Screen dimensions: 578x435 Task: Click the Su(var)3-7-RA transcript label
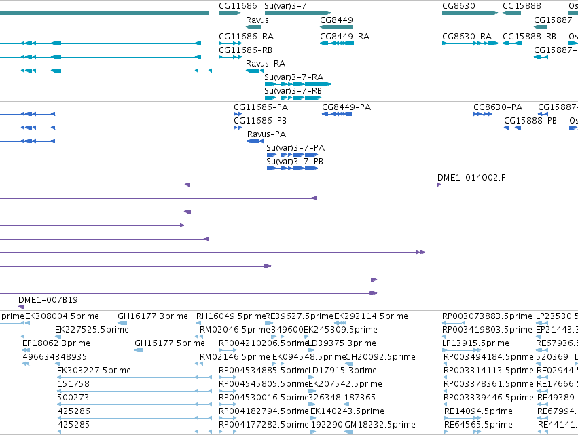pyautogui.click(x=294, y=77)
